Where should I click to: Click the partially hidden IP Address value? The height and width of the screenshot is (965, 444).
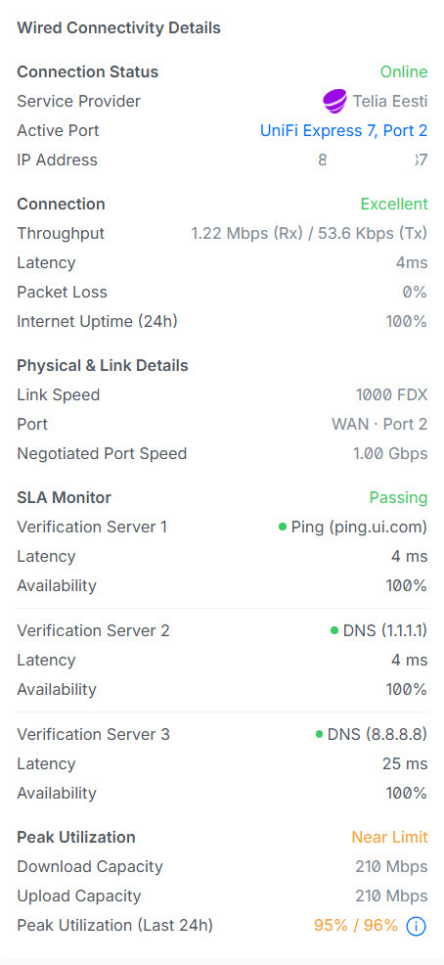[x=373, y=160]
